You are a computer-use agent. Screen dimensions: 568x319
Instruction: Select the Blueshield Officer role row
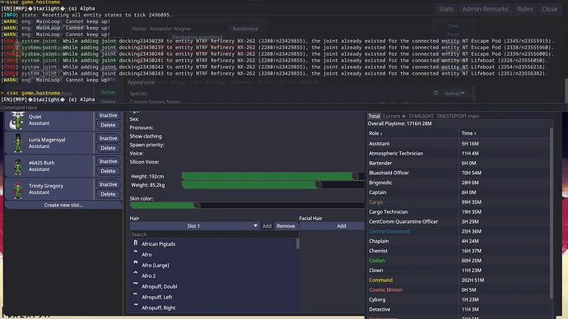[459, 173]
